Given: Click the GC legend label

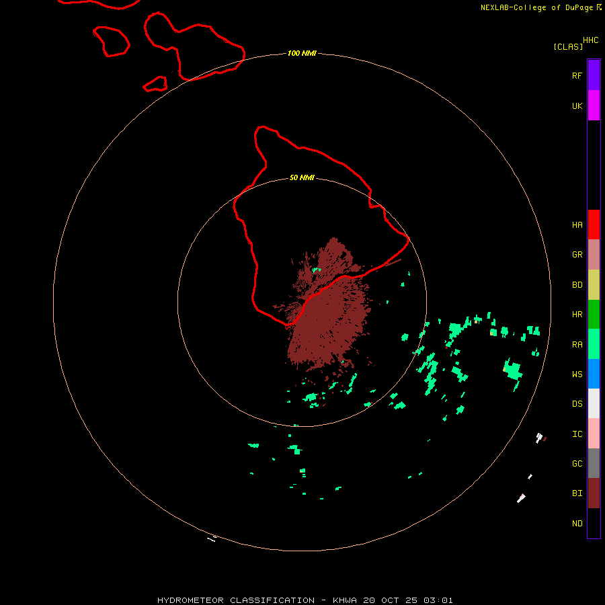Looking at the screenshot, I should pos(577,464).
